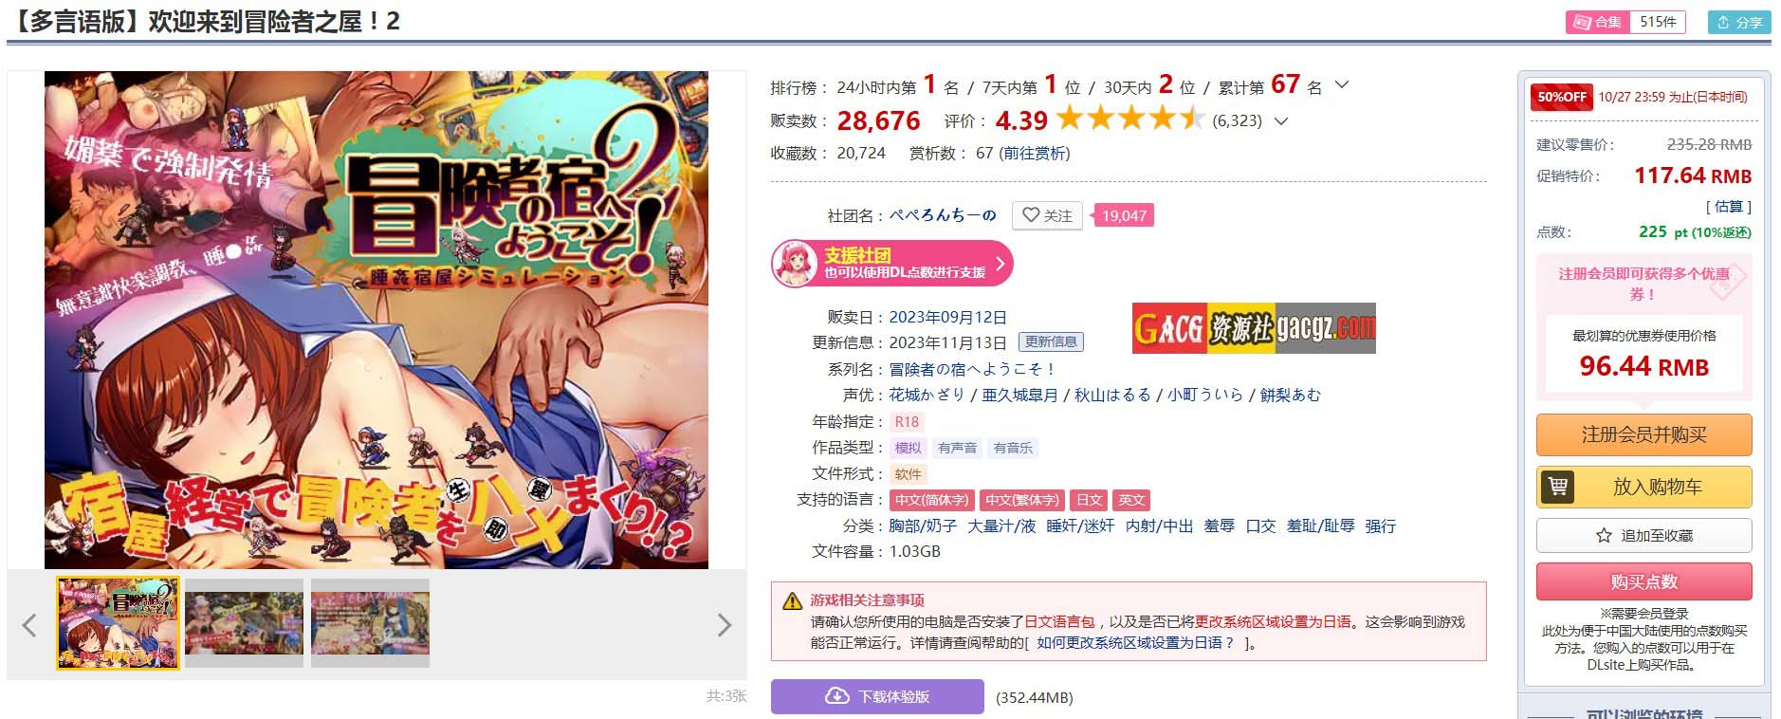Click the heart icon on 关注 button
The height and width of the screenshot is (719, 1781).
1031,215
